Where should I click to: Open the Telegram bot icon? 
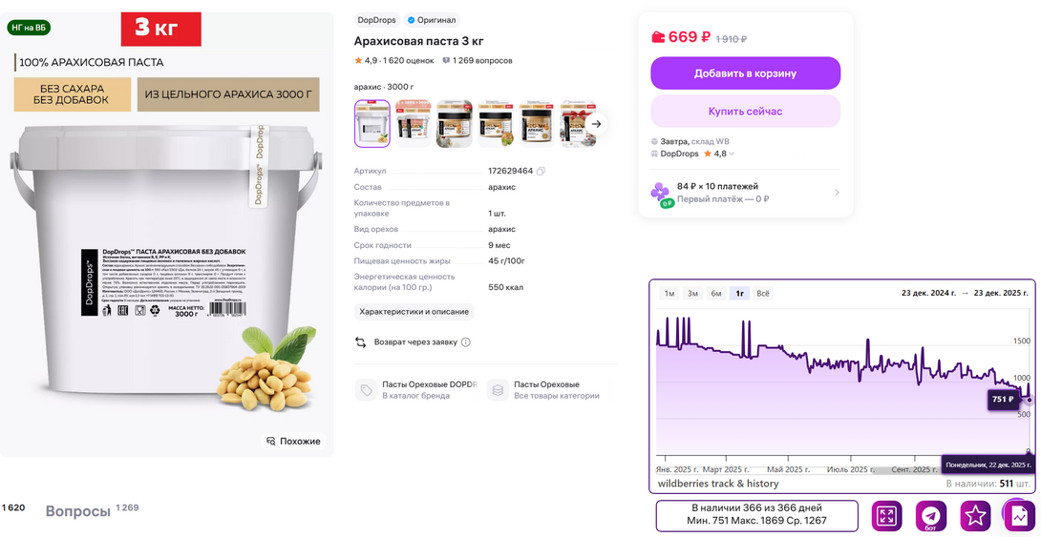931,516
